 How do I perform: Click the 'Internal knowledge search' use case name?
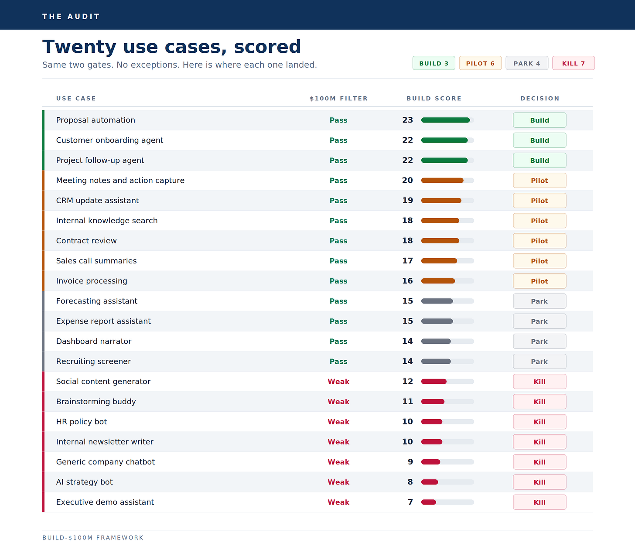click(x=107, y=221)
